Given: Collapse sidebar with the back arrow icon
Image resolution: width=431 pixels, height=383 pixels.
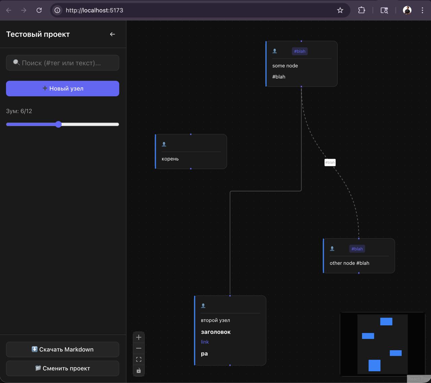Looking at the screenshot, I should pos(112,34).
